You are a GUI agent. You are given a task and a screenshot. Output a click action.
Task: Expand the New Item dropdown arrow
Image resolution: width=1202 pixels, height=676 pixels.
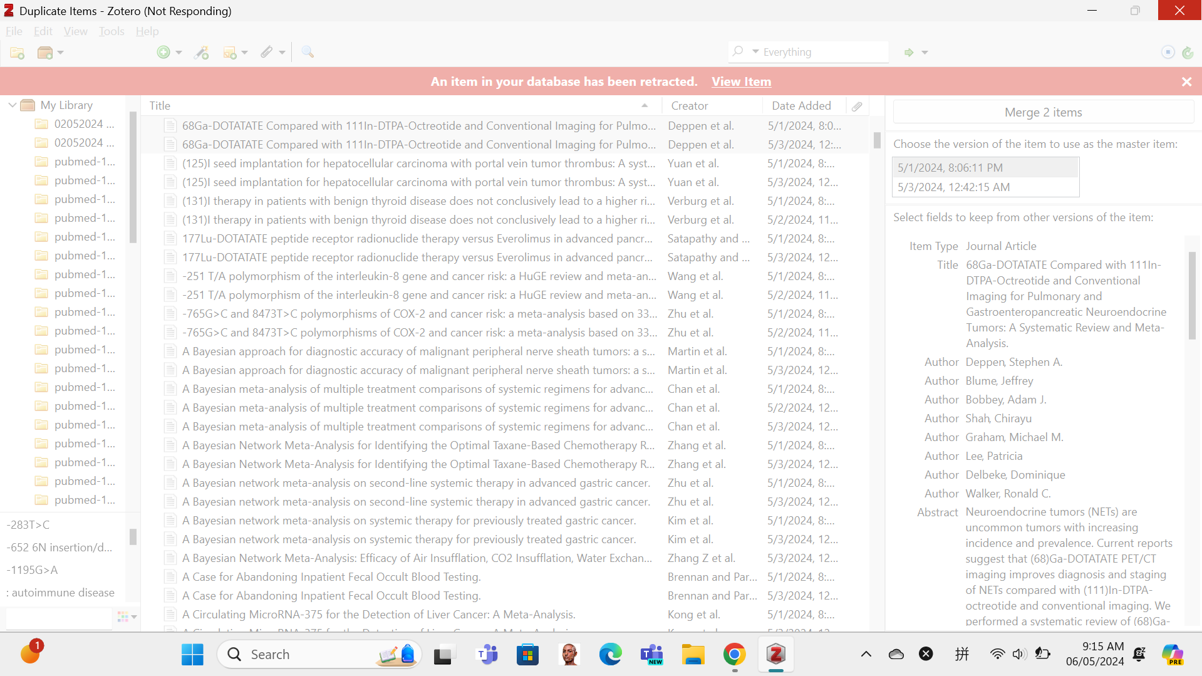pos(179,53)
